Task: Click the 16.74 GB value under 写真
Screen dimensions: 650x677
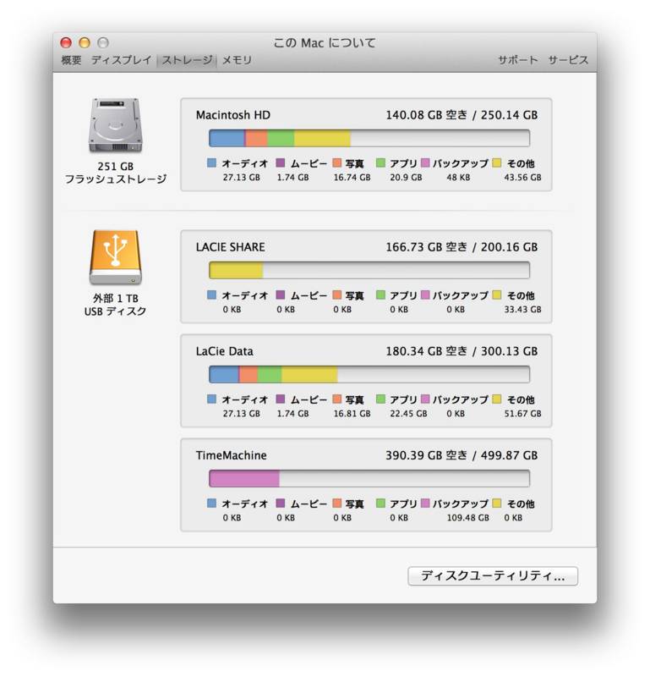Action: [x=352, y=177]
